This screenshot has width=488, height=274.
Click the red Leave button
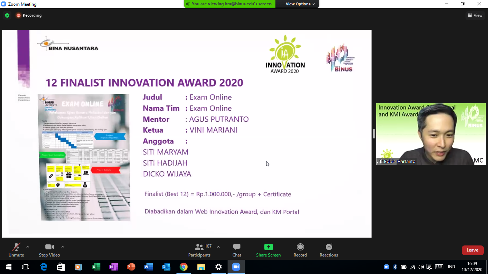tap(472, 250)
